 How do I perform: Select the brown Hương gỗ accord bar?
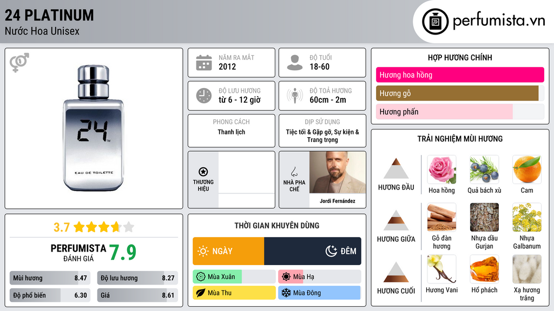point(460,93)
